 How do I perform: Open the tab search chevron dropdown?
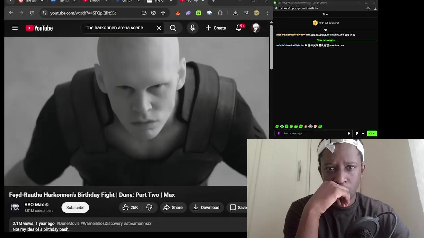11,1
